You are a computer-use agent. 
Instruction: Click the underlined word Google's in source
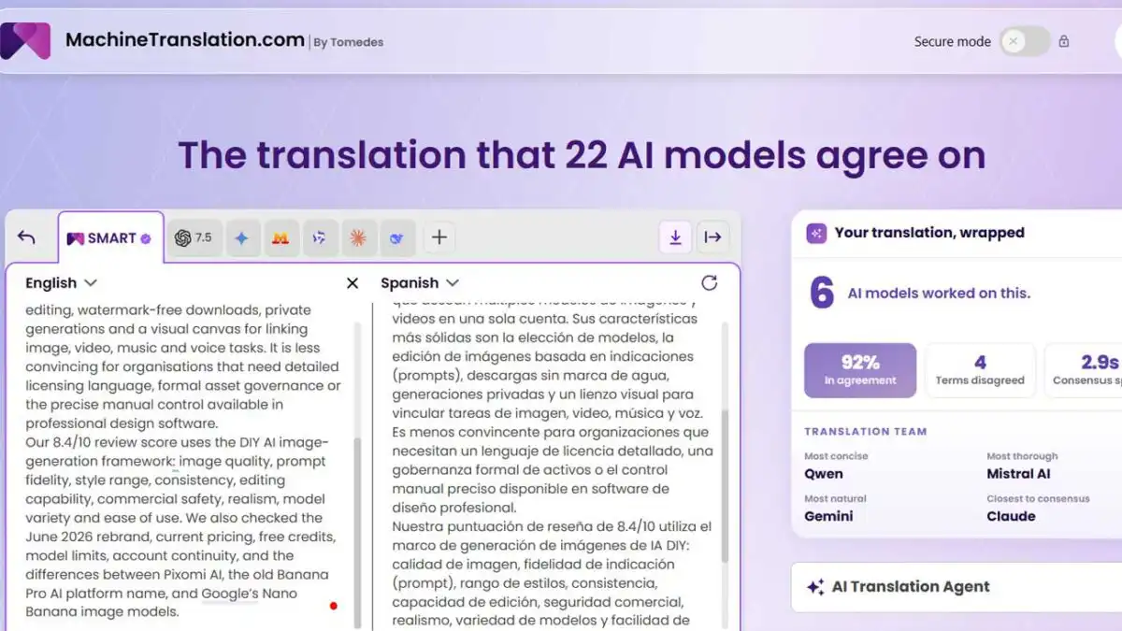coord(230,593)
